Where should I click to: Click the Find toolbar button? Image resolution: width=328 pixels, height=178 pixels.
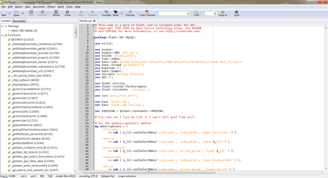click(196, 13)
